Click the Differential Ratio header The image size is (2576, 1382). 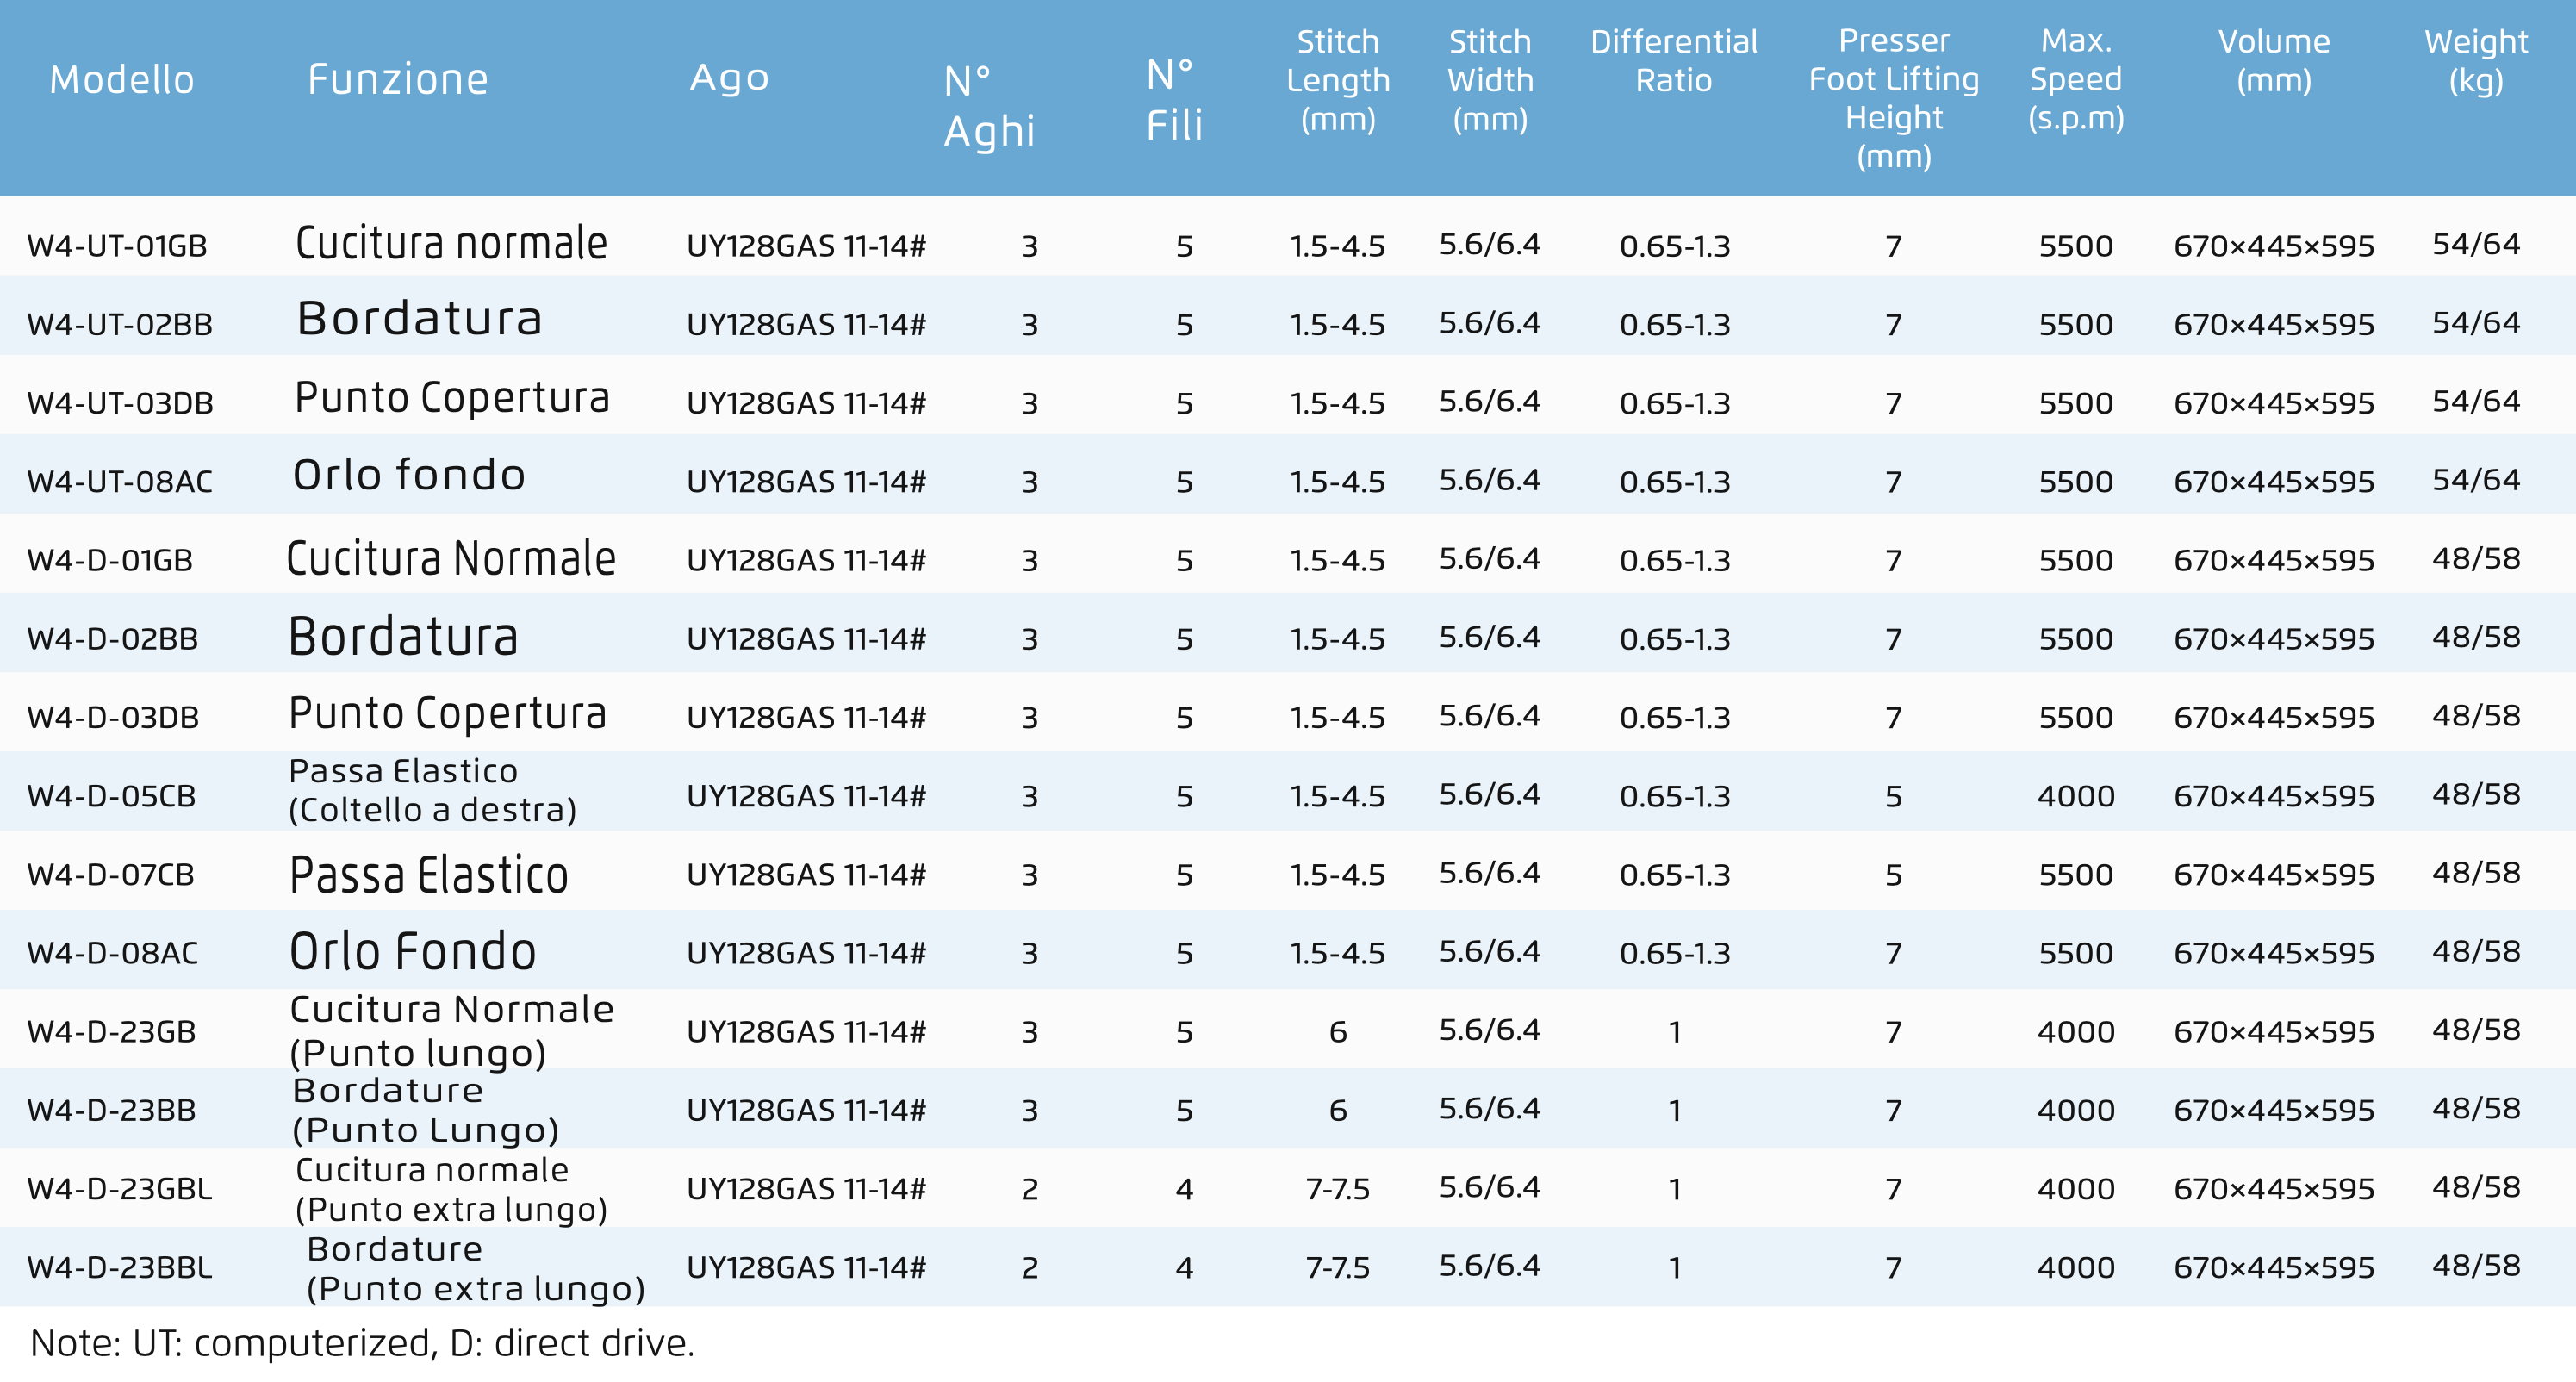pyautogui.click(x=1674, y=61)
